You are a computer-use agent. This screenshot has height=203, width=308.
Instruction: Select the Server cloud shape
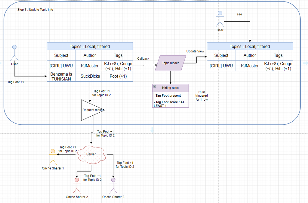tap(91, 154)
